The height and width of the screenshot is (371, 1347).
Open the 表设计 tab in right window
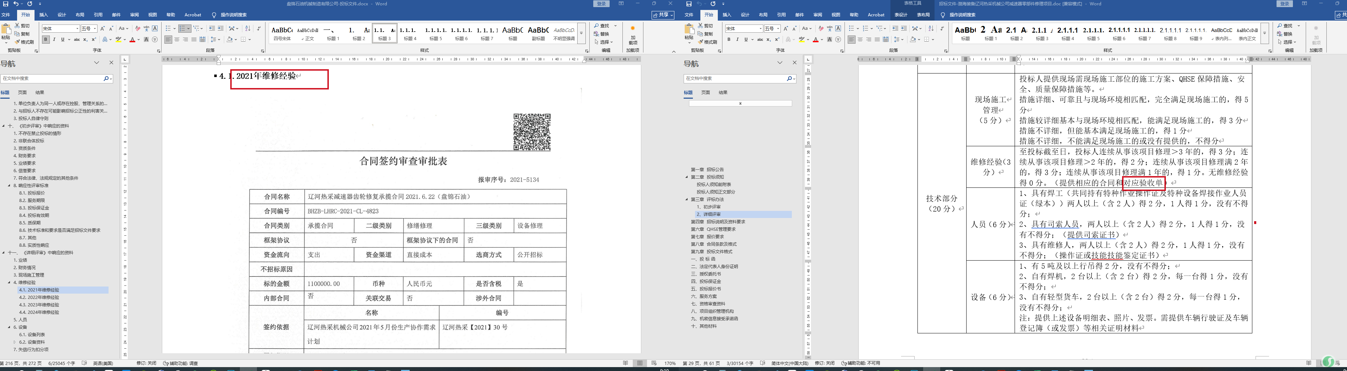(901, 15)
